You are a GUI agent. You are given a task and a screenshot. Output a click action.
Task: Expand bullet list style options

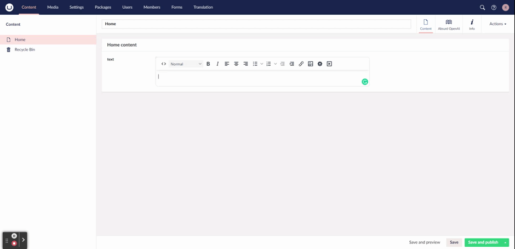[262, 64]
